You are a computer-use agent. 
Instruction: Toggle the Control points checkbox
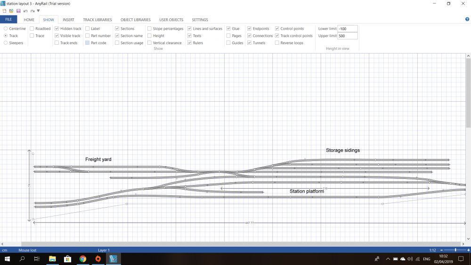click(x=277, y=29)
